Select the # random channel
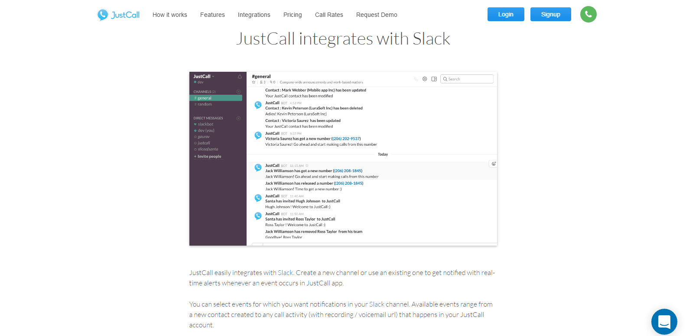The width and height of the screenshot is (686, 336). (x=203, y=104)
